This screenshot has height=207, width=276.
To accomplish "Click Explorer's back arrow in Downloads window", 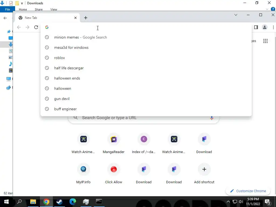I will (5, 18).
